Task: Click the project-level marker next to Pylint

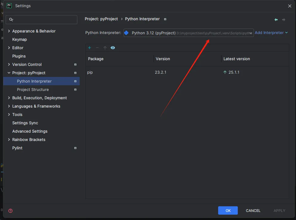Action: click(75, 148)
